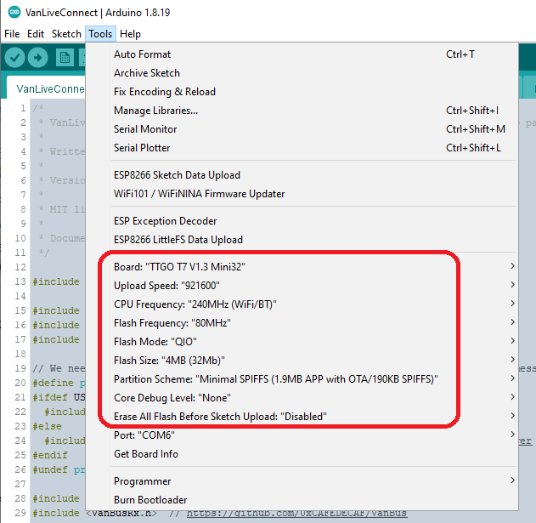Viewport: 536px width, 523px height.
Task: Click the #undef text on line 26
Action: coord(50,469)
